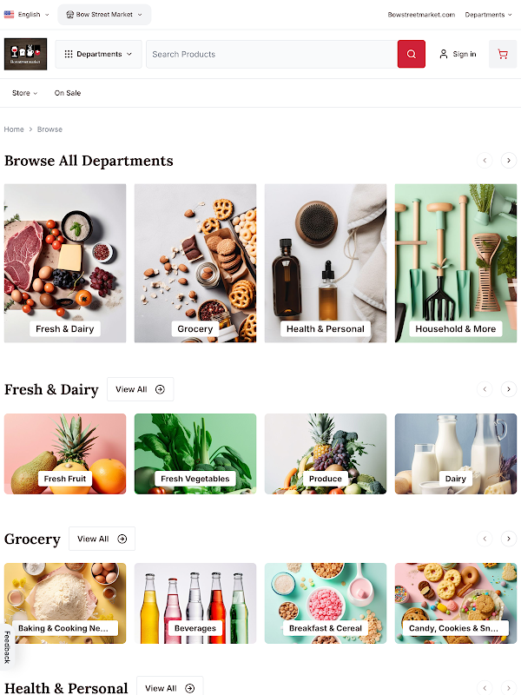Click next arrow in Fresh & Dairy carousel
This screenshot has height=695, width=521.
click(x=509, y=389)
